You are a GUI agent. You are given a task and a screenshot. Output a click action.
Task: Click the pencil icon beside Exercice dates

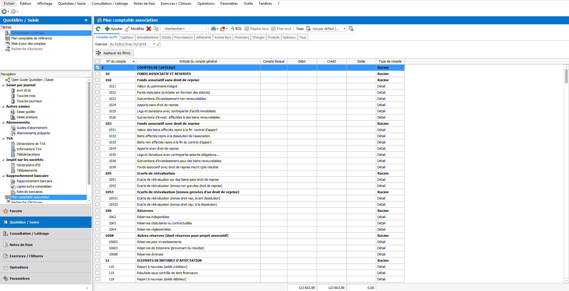(158, 44)
